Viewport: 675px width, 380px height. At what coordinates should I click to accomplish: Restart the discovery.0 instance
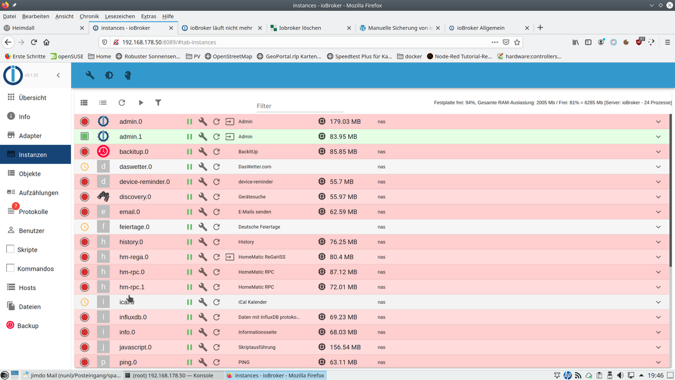[217, 196]
